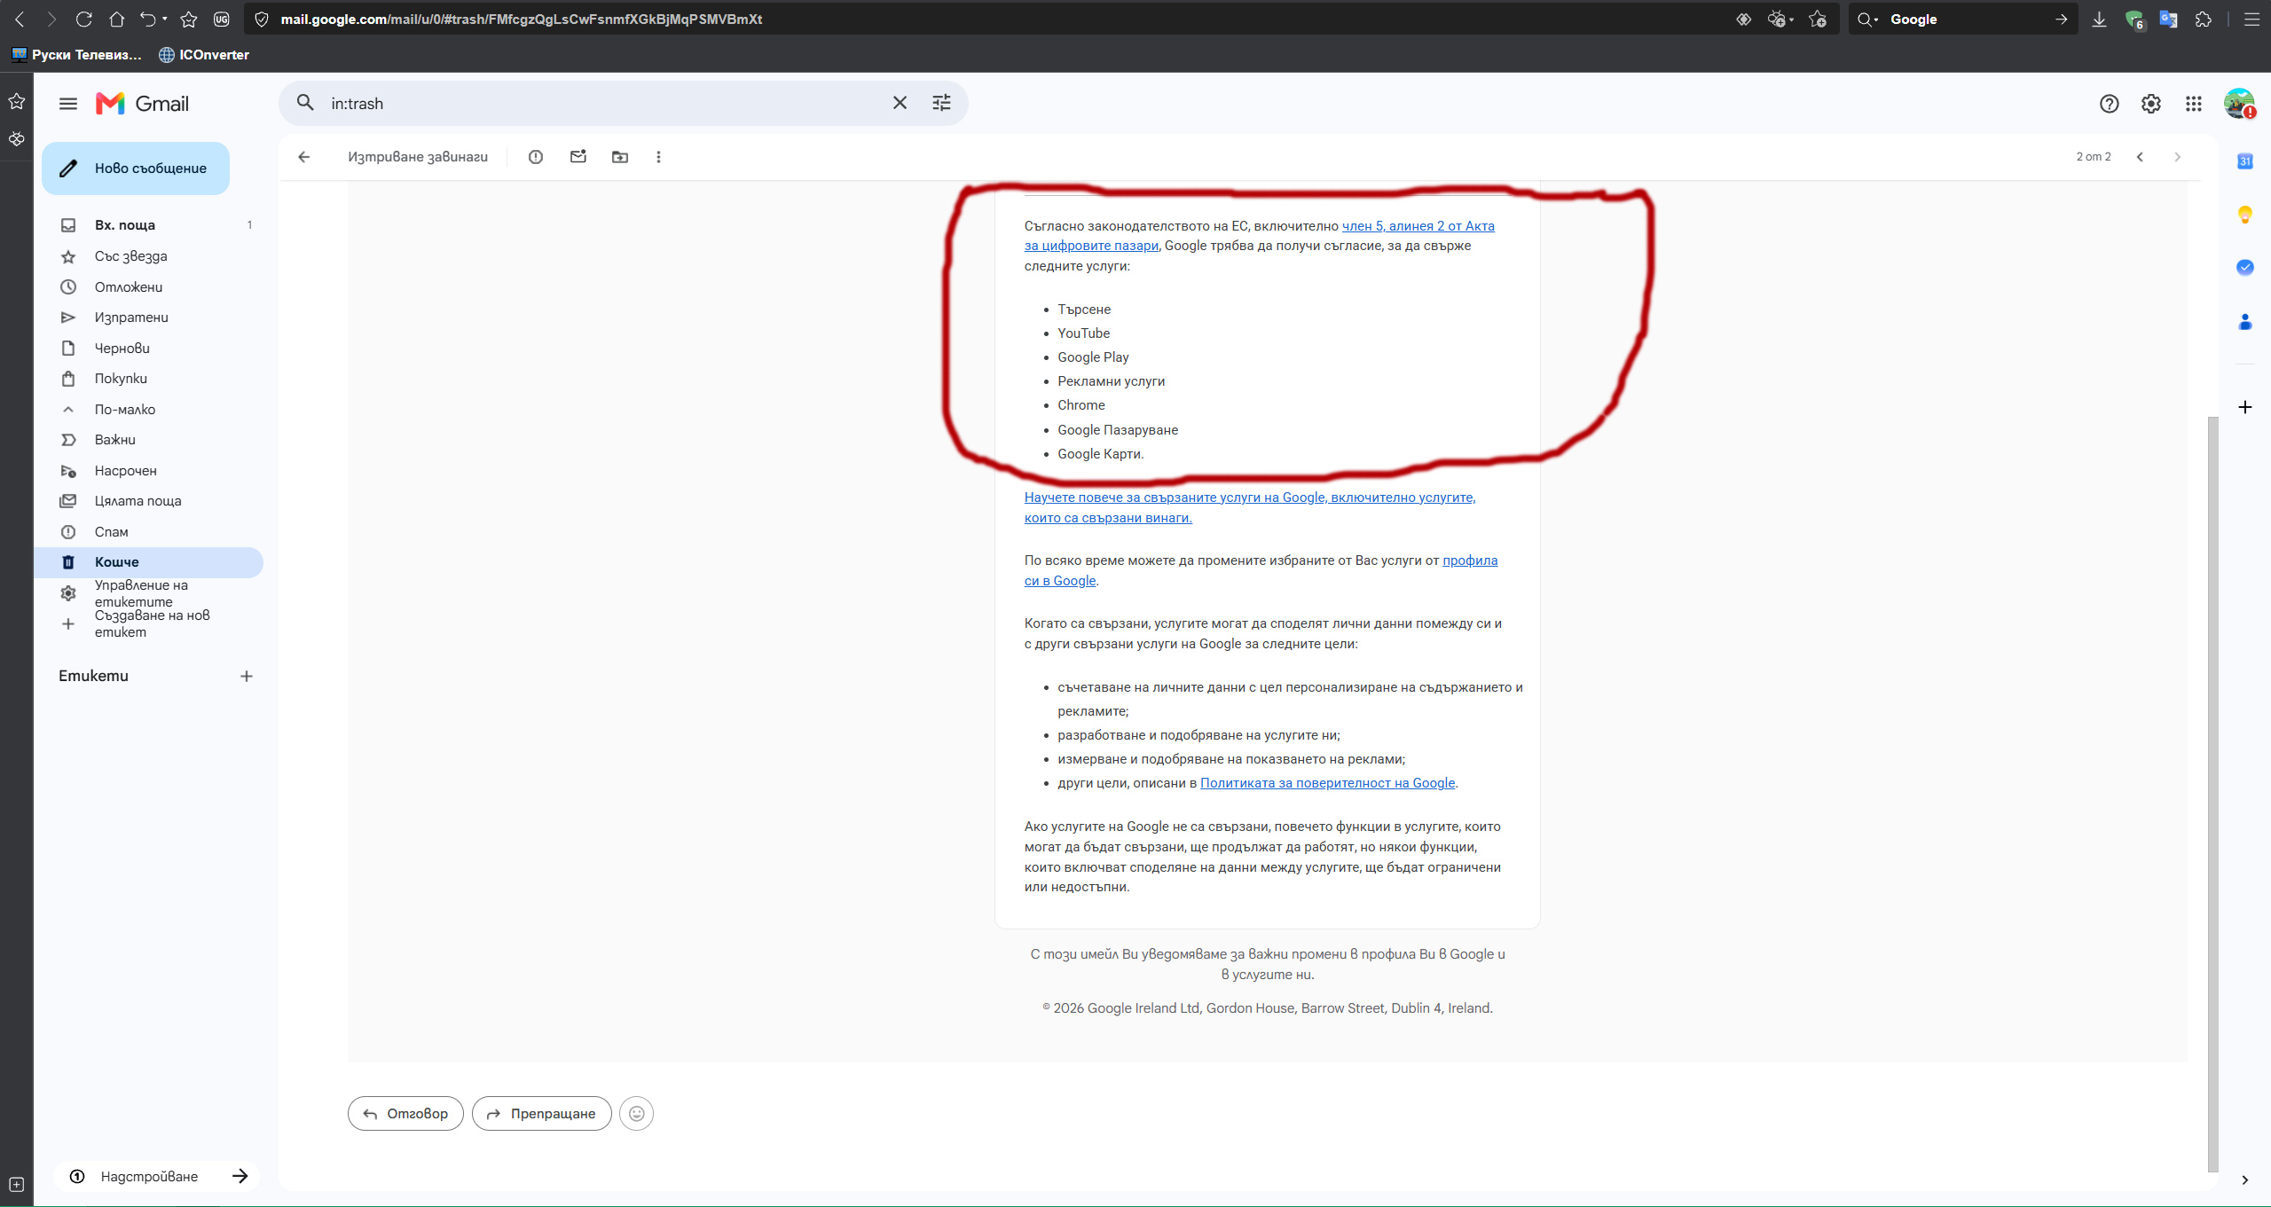2271x1207 pixels.
Task: Open 'Вх. поща' inbox folder
Action: [x=149, y=225]
